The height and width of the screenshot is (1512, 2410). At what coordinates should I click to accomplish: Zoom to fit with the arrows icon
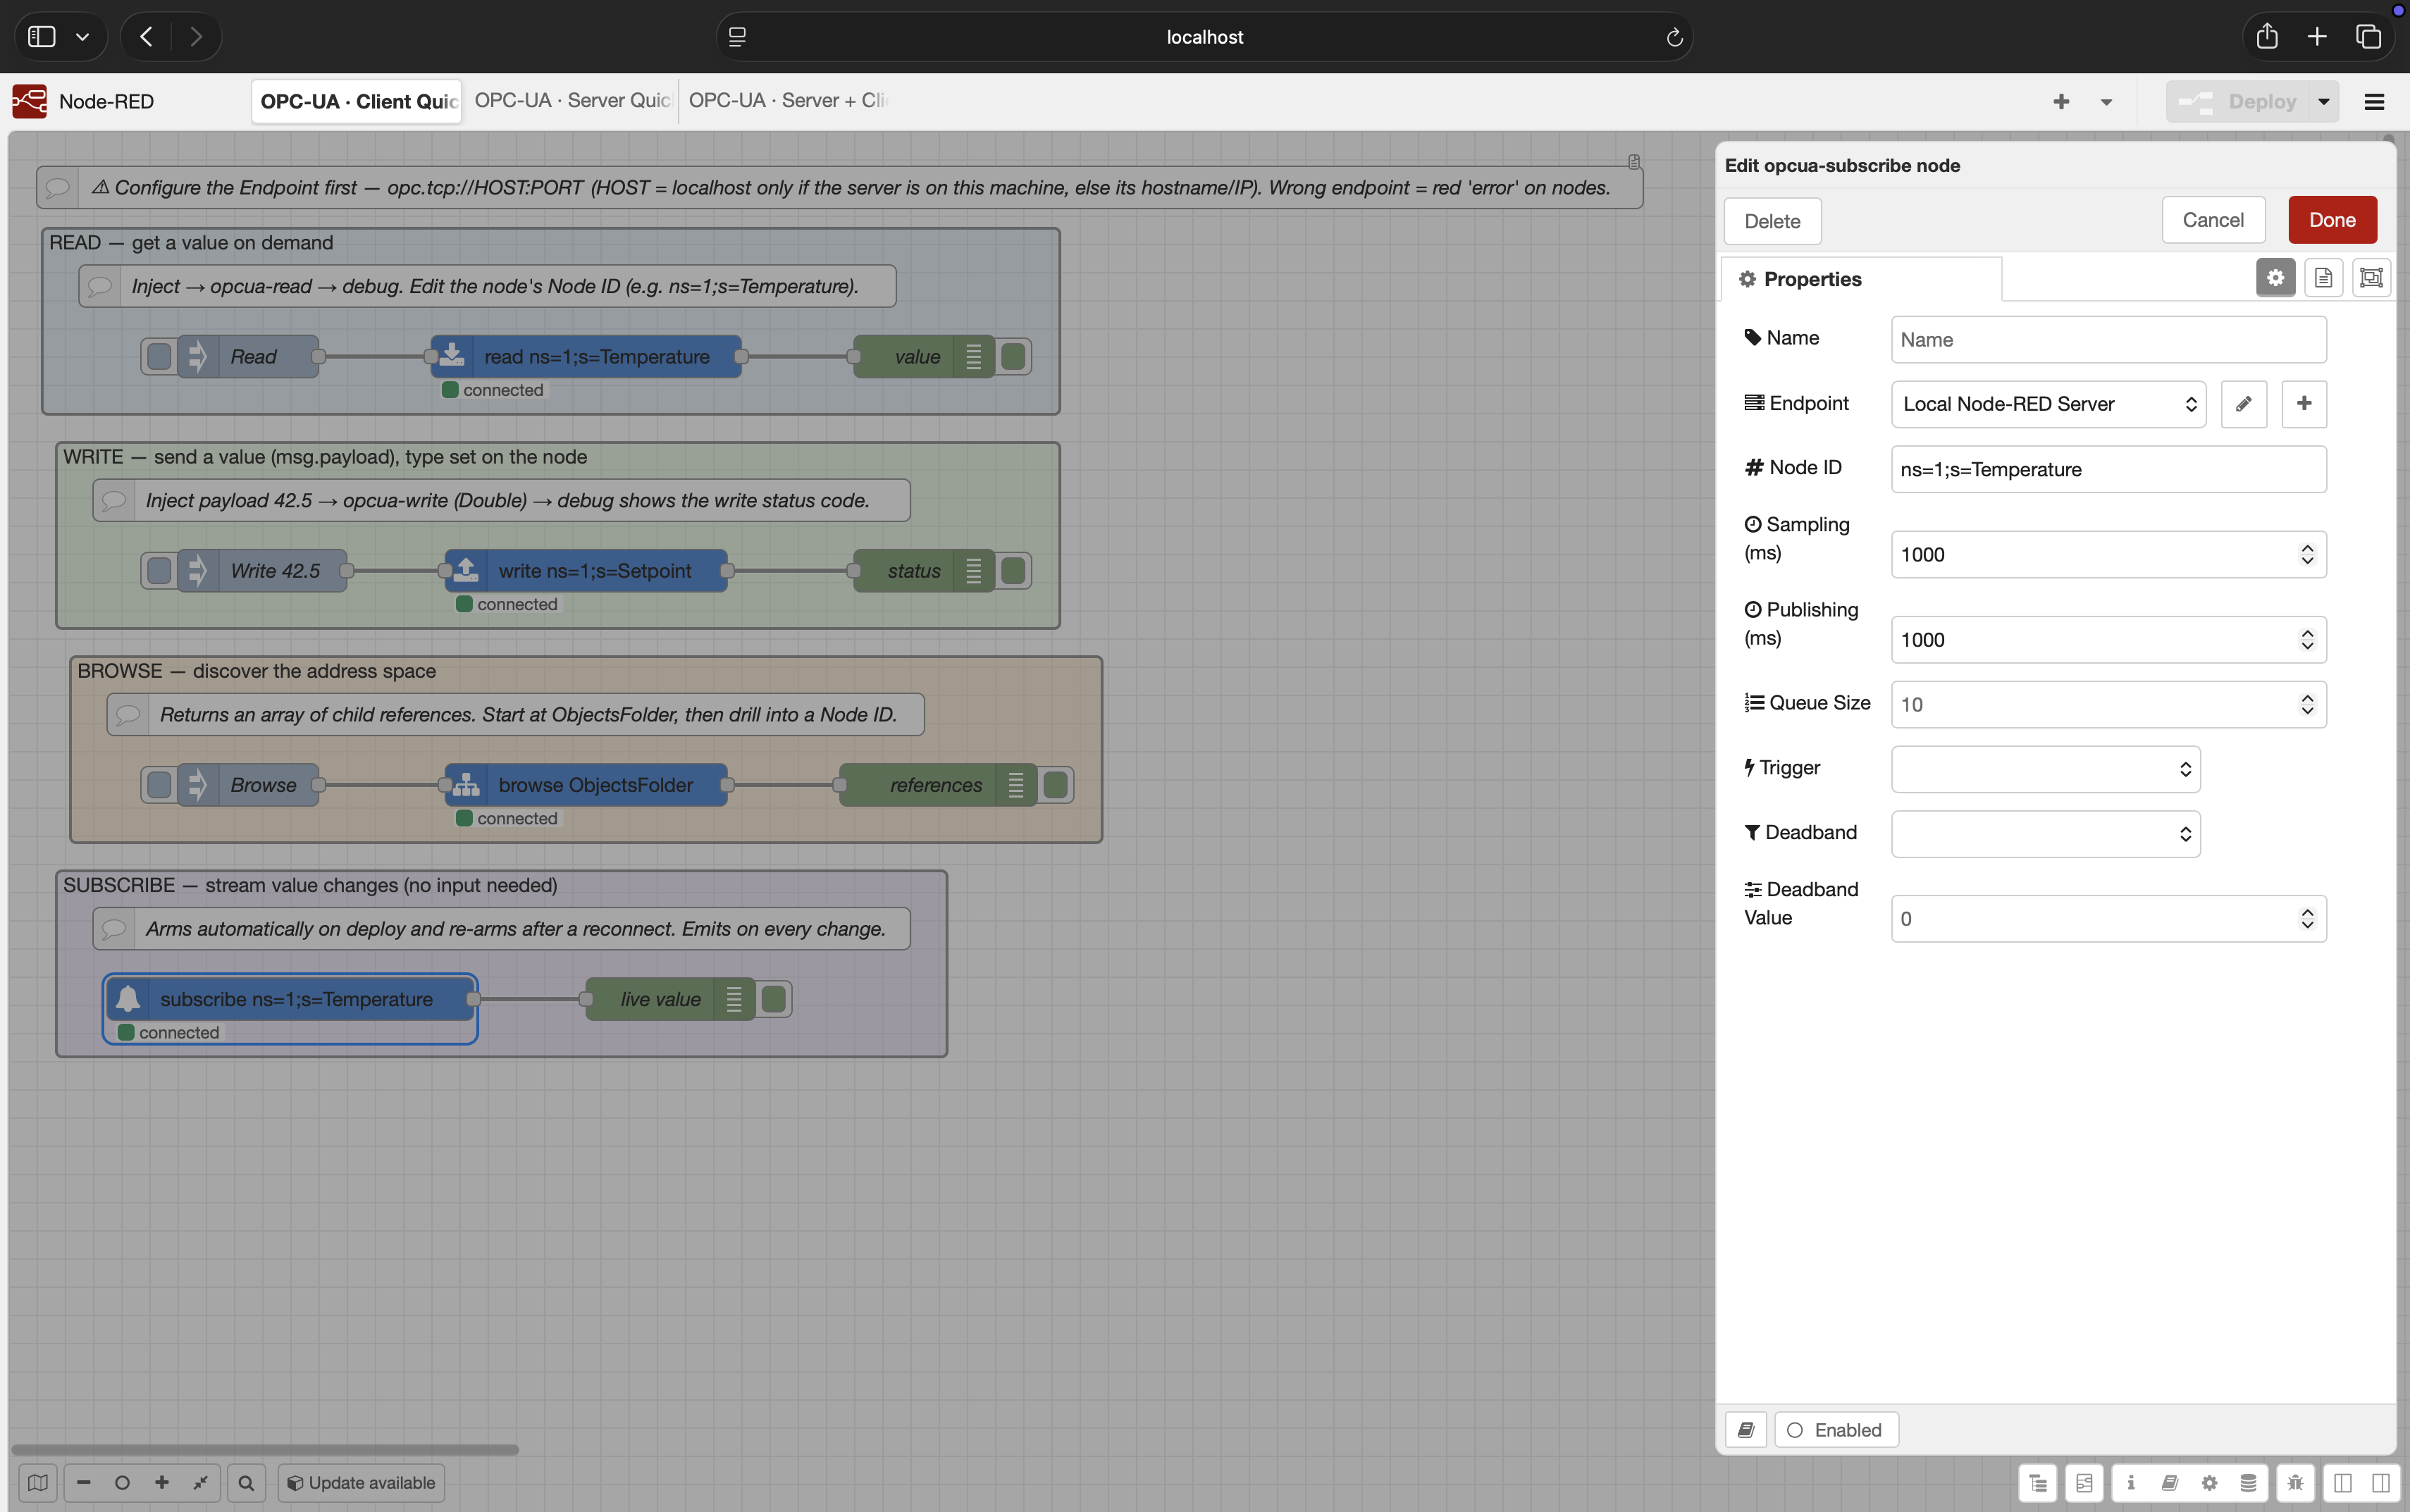pyautogui.click(x=200, y=1483)
